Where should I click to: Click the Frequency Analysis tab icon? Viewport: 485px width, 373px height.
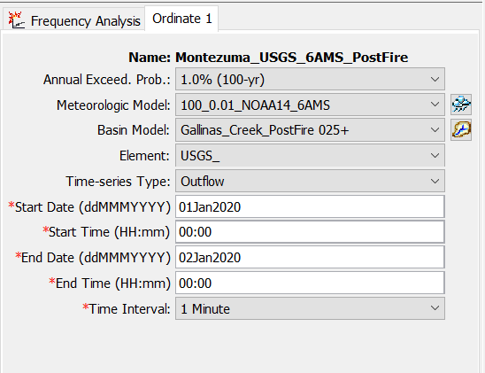[x=17, y=20]
